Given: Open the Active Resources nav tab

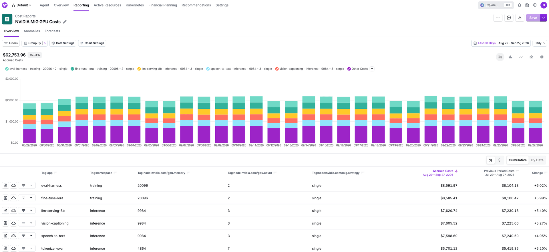Looking at the screenshot, I should [x=107, y=5].
